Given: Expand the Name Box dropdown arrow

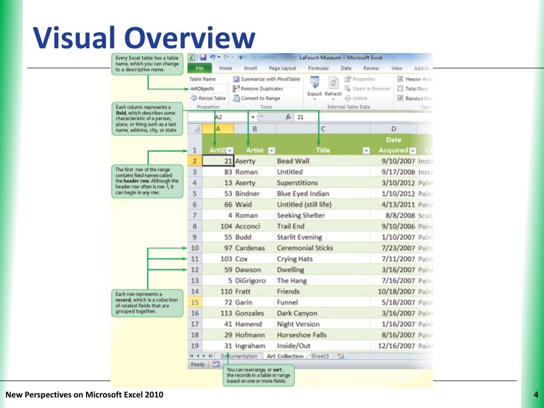Looking at the screenshot, I should (x=253, y=117).
